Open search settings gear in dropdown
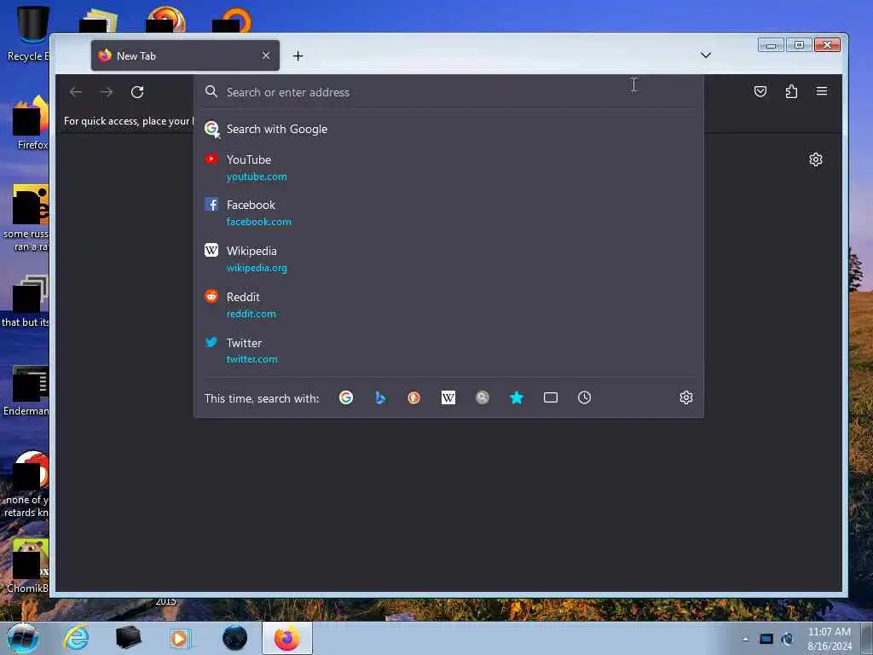Image resolution: width=873 pixels, height=655 pixels. click(686, 397)
